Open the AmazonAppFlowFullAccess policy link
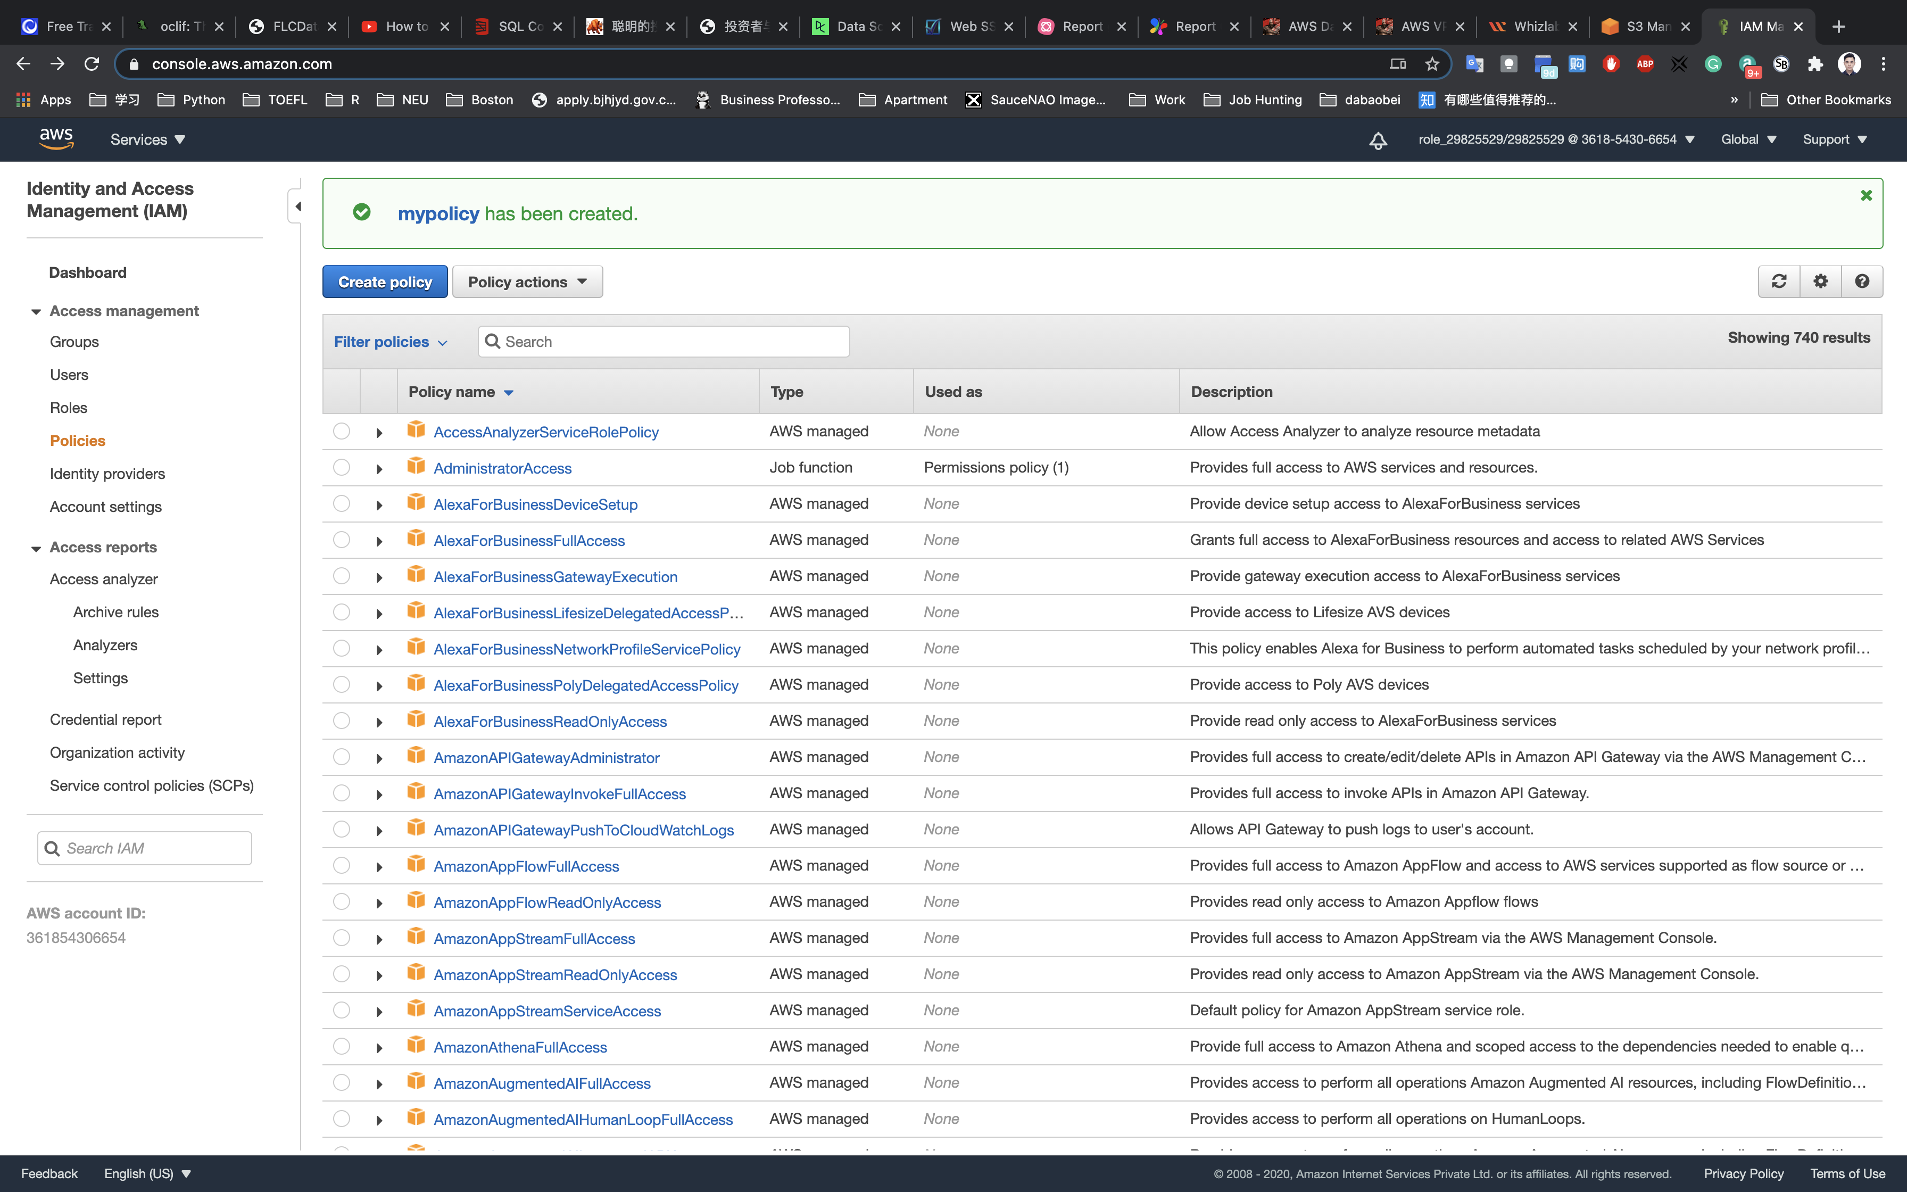Screen dimensions: 1907x1192 tap(526, 866)
